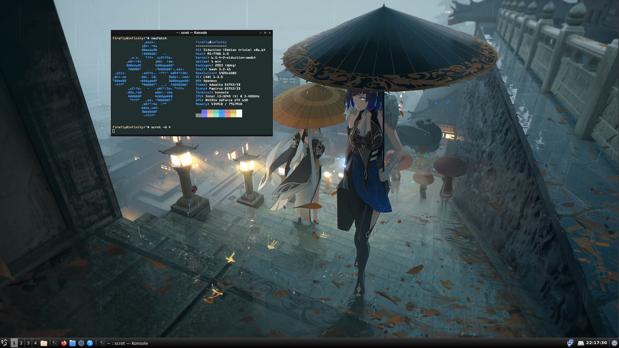Open the settings gear icon in panel
The image size is (619, 348).
[81, 343]
